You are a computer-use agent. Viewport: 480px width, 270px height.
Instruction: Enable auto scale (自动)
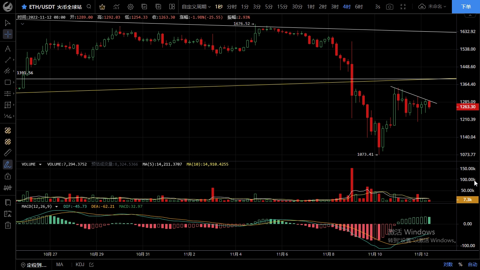[473, 264]
